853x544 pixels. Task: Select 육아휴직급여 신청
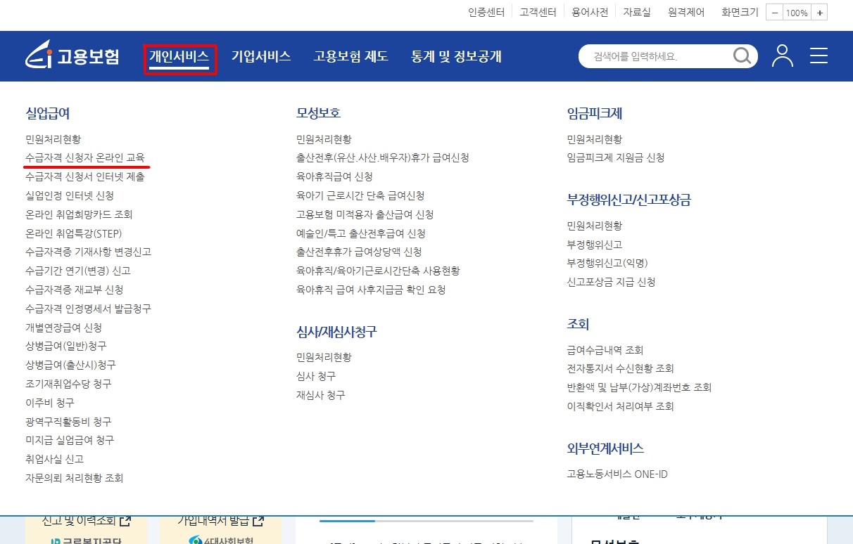[334, 176]
